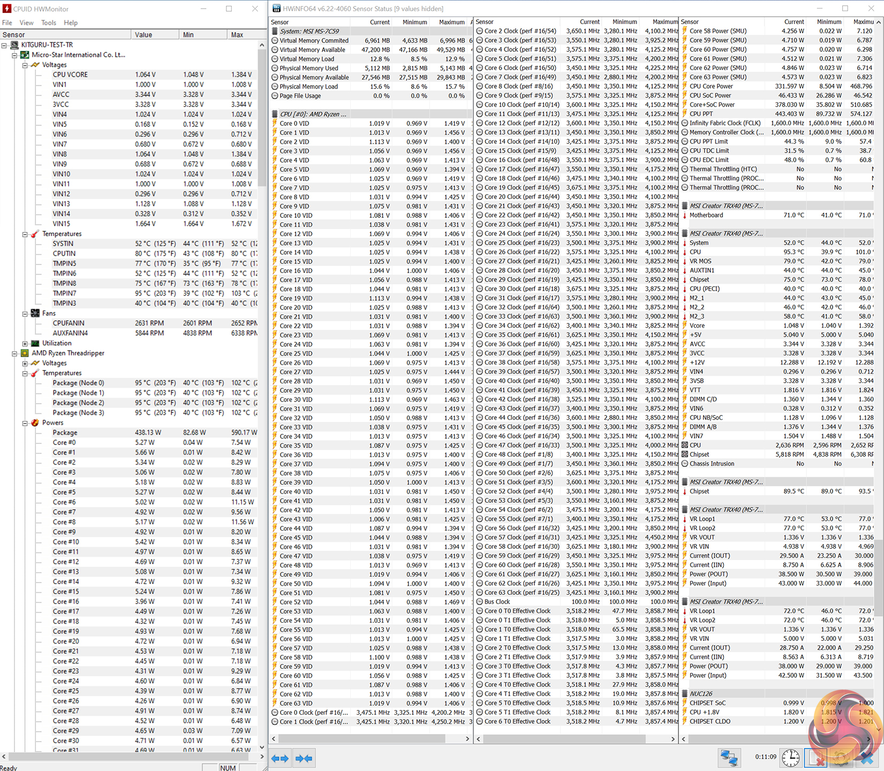This screenshot has width=884, height=771.
Task: Open the remote network monitors icon in HWiNFO
Action: (x=729, y=758)
